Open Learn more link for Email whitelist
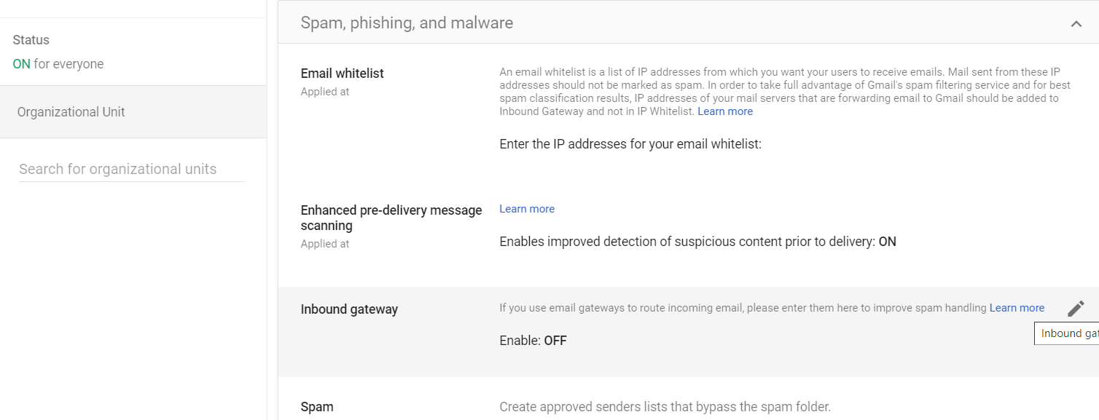 click(725, 111)
